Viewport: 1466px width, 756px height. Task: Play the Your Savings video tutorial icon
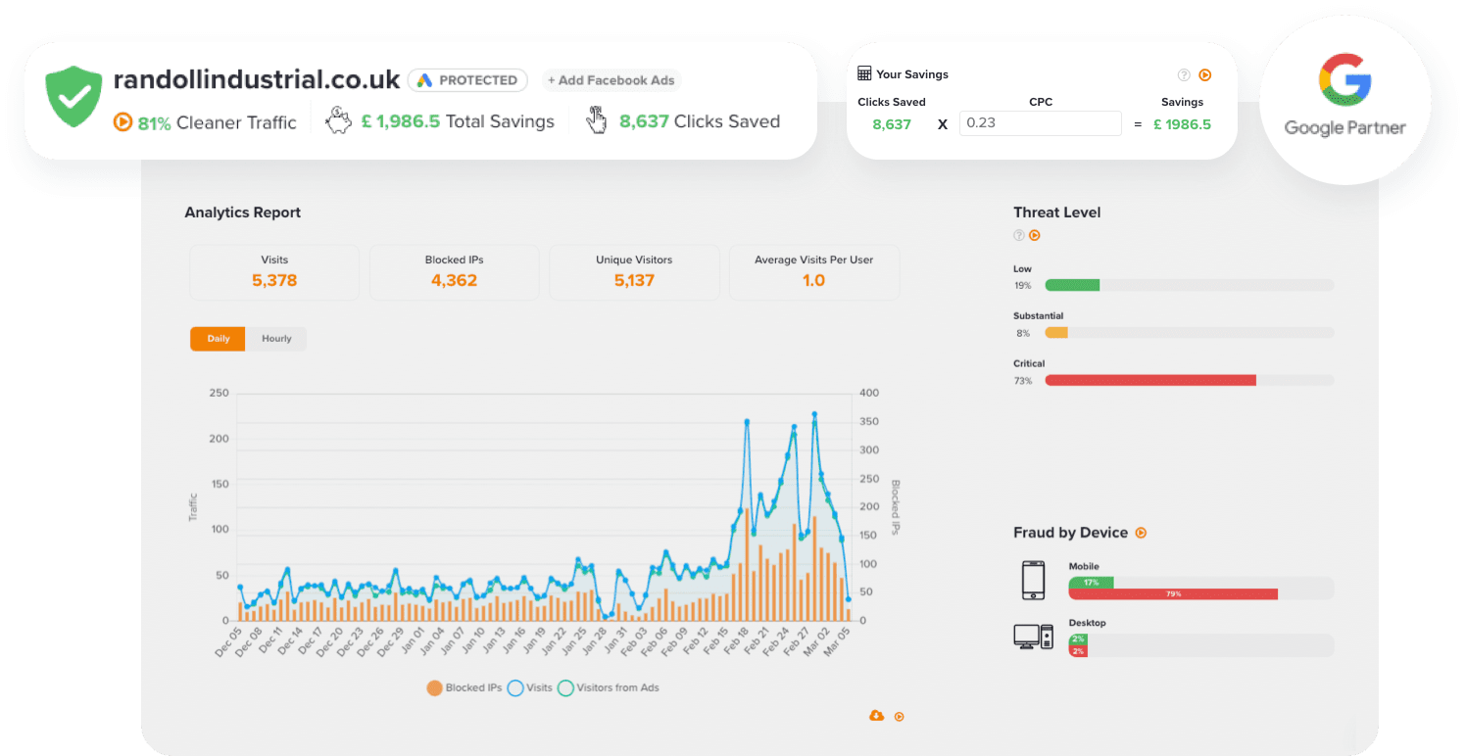[1205, 74]
